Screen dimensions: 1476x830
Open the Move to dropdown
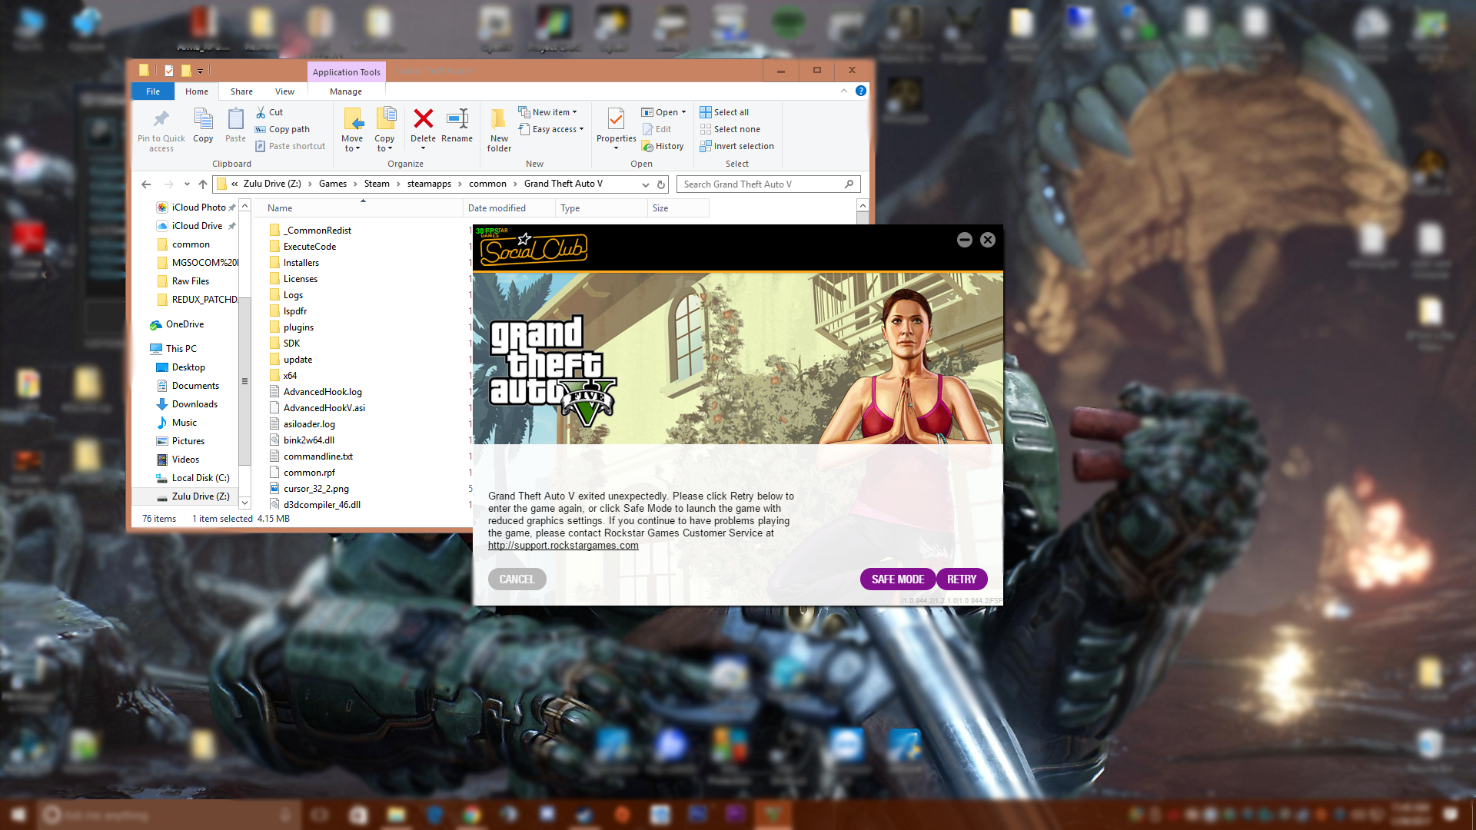[x=352, y=144]
